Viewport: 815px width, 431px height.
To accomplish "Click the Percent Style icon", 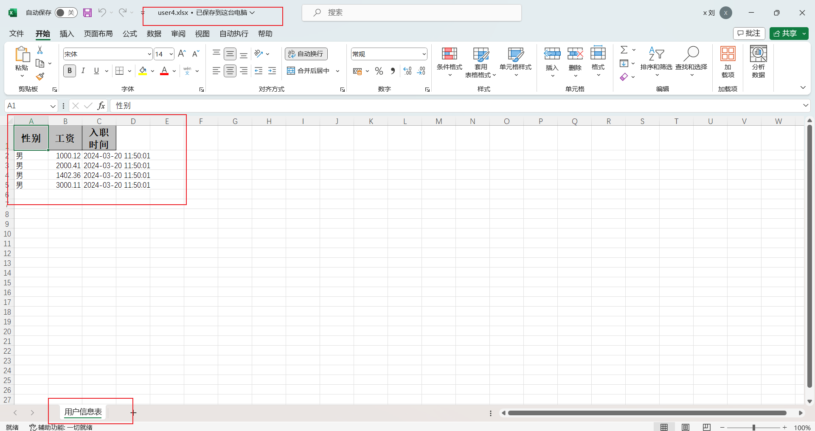I will (x=379, y=71).
